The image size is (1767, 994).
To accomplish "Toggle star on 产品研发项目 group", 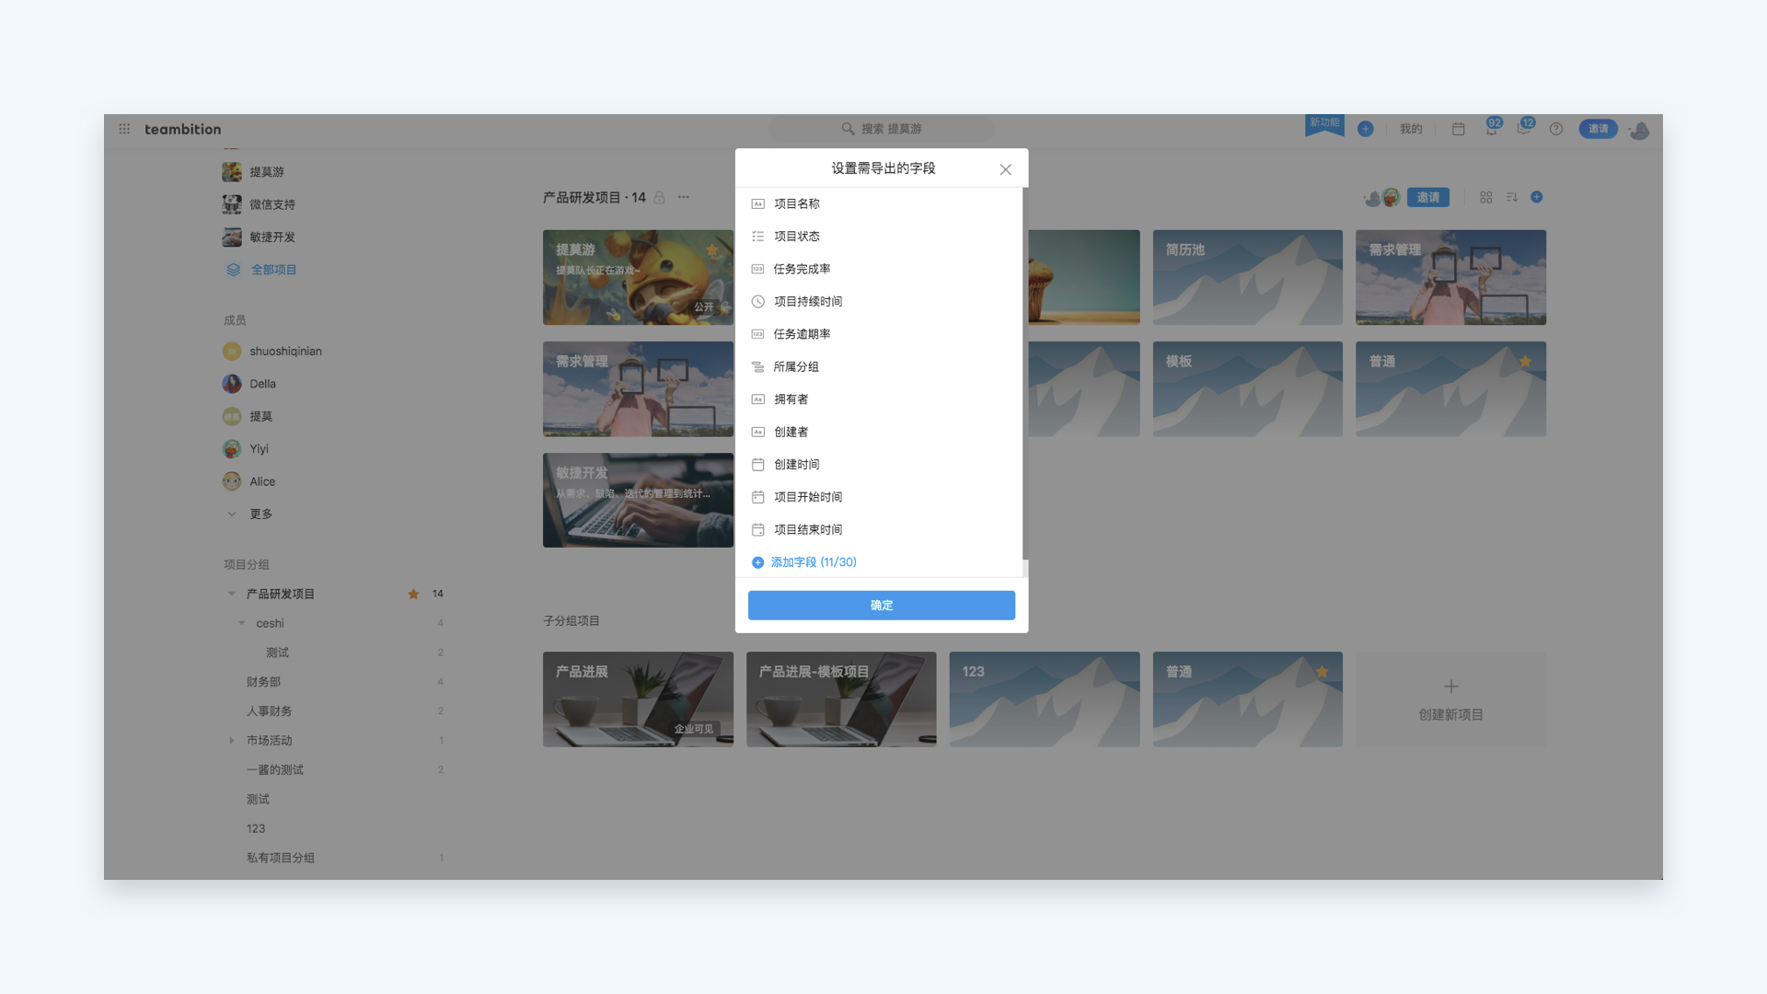I will pos(413,594).
